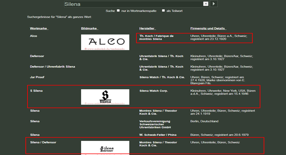Sort by the Firmensitz und Details header

point(208,28)
